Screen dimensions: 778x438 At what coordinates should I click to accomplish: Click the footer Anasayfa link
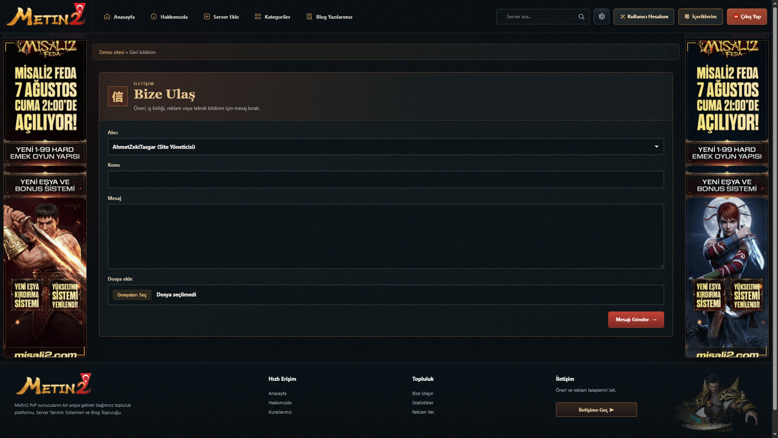(x=278, y=393)
